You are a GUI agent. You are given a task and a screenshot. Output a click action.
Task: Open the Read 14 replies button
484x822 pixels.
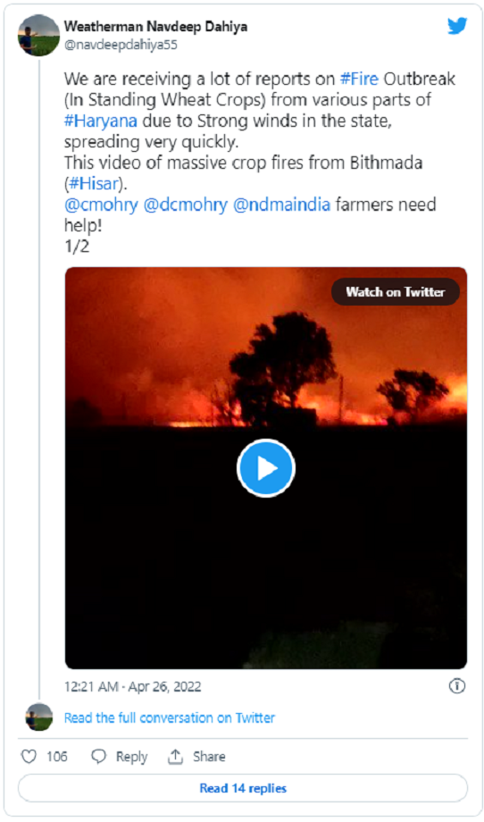pyautogui.click(x=243, y=788)
